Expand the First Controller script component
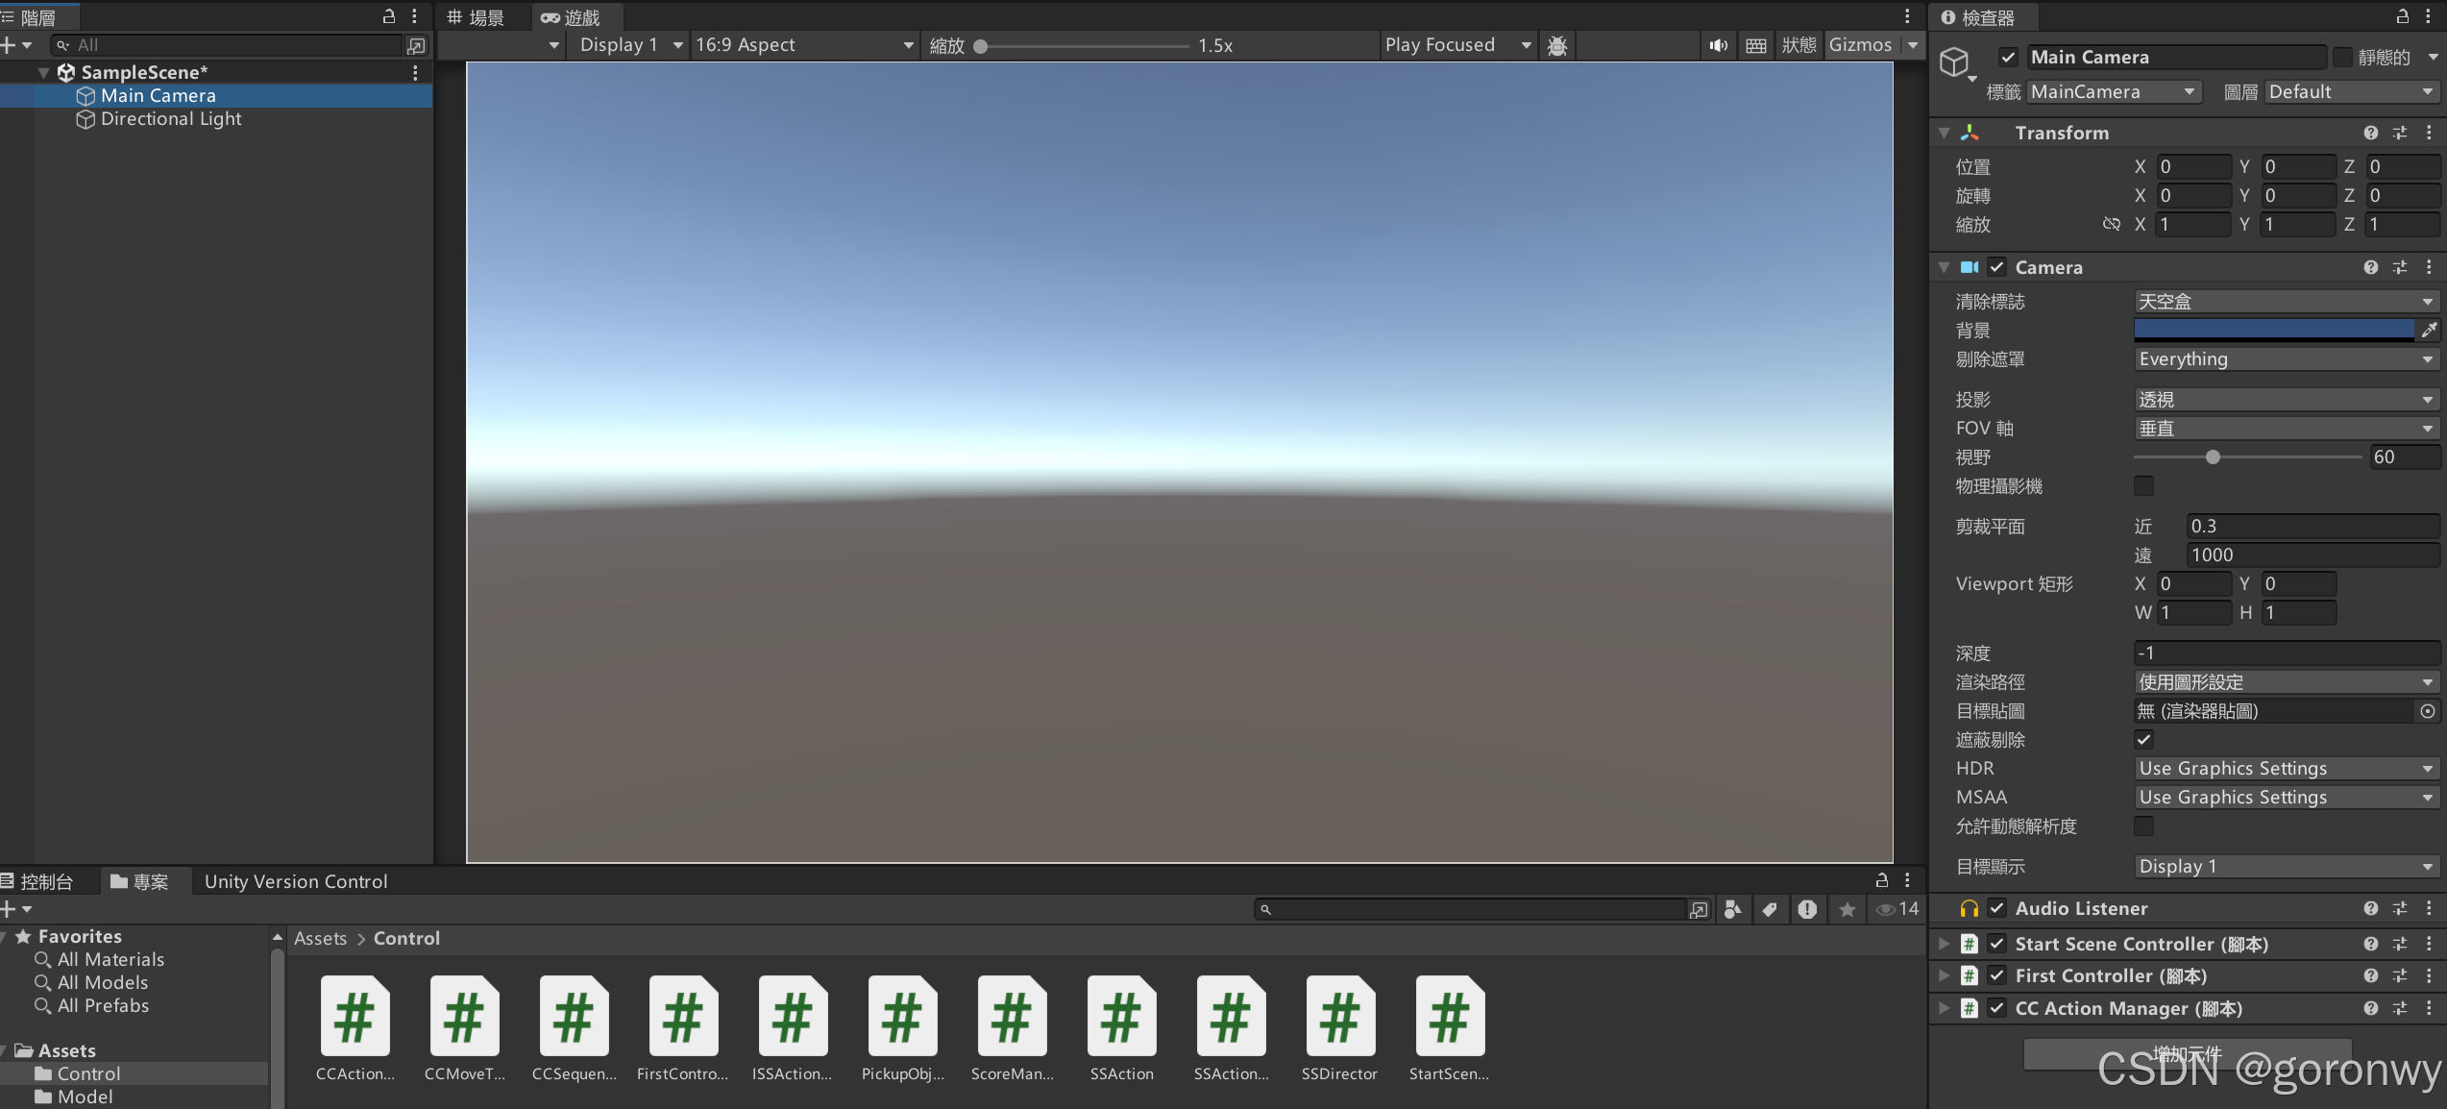Viewport: 2447px width, 1109px height. (x=1944, y=975)
